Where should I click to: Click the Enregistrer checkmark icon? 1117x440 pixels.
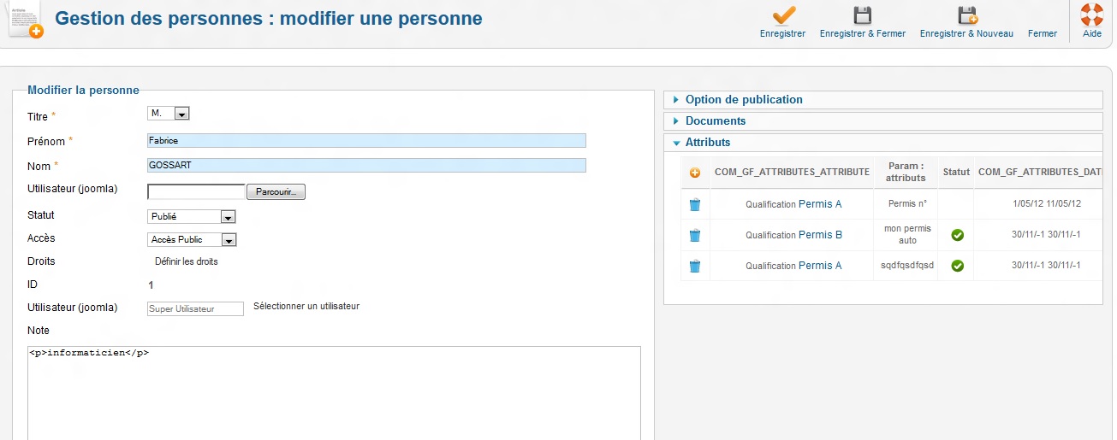[783, 15]
